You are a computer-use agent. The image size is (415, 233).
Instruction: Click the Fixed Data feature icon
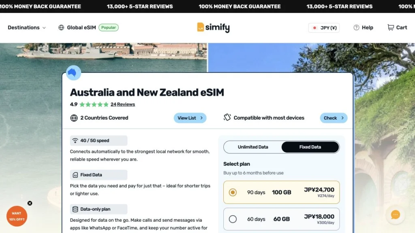(x=75, y=175)
